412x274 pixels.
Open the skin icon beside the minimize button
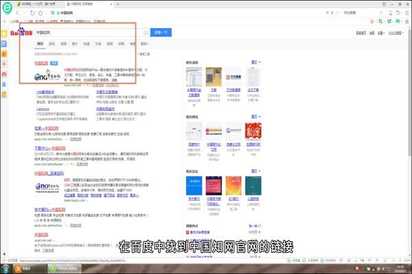pyautogui.click(x=384, y=4)
